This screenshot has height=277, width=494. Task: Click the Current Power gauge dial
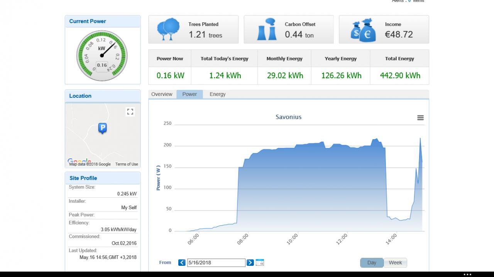click(102, 55)
